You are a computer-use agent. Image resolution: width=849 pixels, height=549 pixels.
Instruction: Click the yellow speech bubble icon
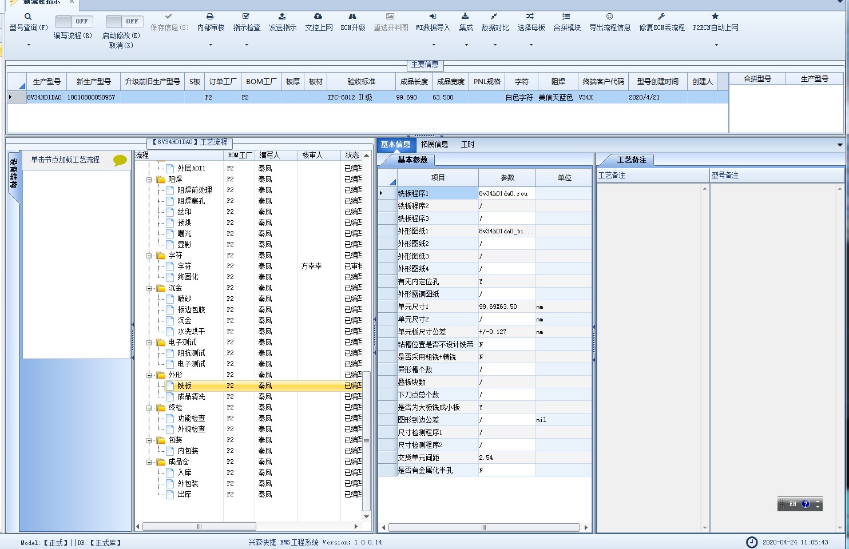coord(120,161)
